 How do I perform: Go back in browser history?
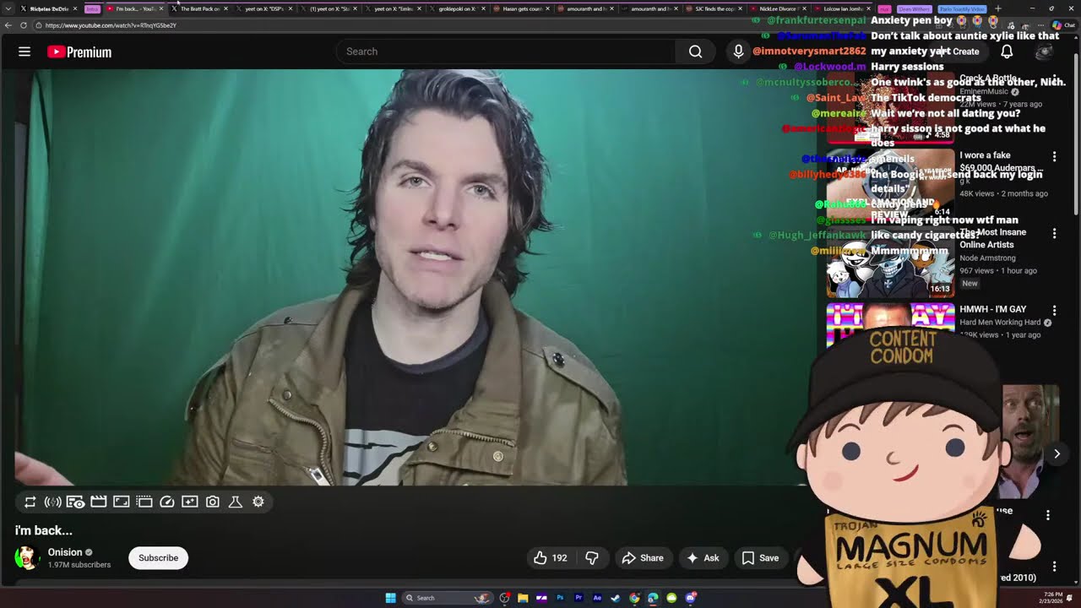click(8, 25)
